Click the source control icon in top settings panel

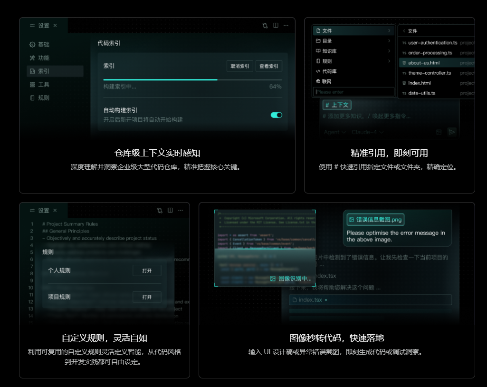(265, 25)
